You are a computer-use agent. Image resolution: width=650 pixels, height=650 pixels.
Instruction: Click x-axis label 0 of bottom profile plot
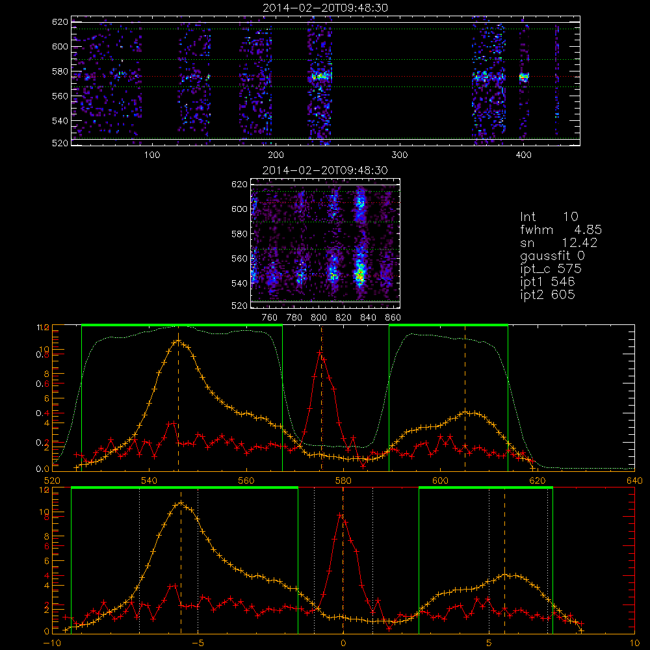coord(343,643)
